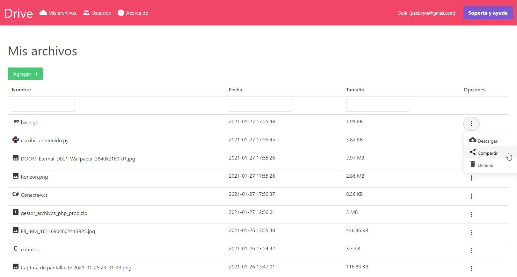This screenshot has height=277, width=517.
Task: Sort by the Tamaño column header
Action: point(355,89)
